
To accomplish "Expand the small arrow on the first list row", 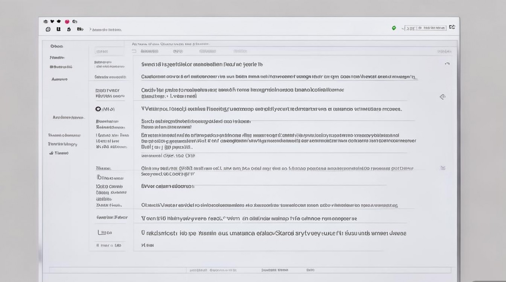I will point(447,64).
